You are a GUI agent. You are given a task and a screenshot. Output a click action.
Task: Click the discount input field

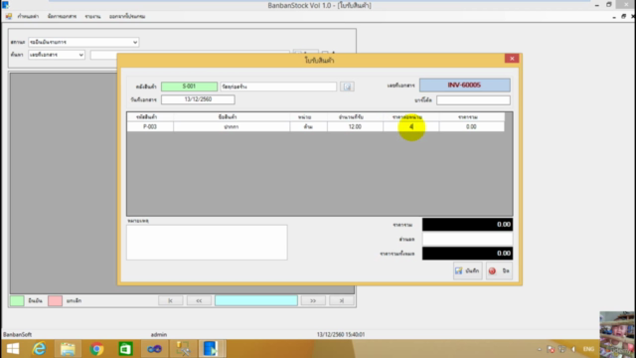467,239
